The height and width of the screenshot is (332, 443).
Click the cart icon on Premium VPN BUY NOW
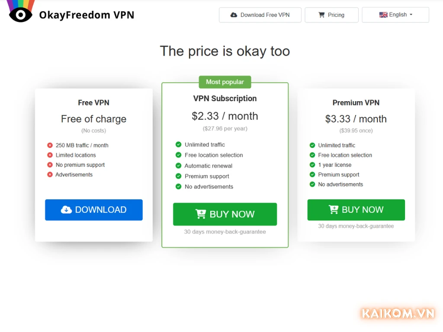(x=333, y=210)
